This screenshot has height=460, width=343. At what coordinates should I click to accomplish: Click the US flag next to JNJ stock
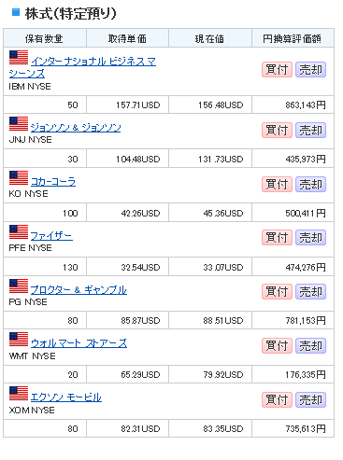click(x=19, y=124)
